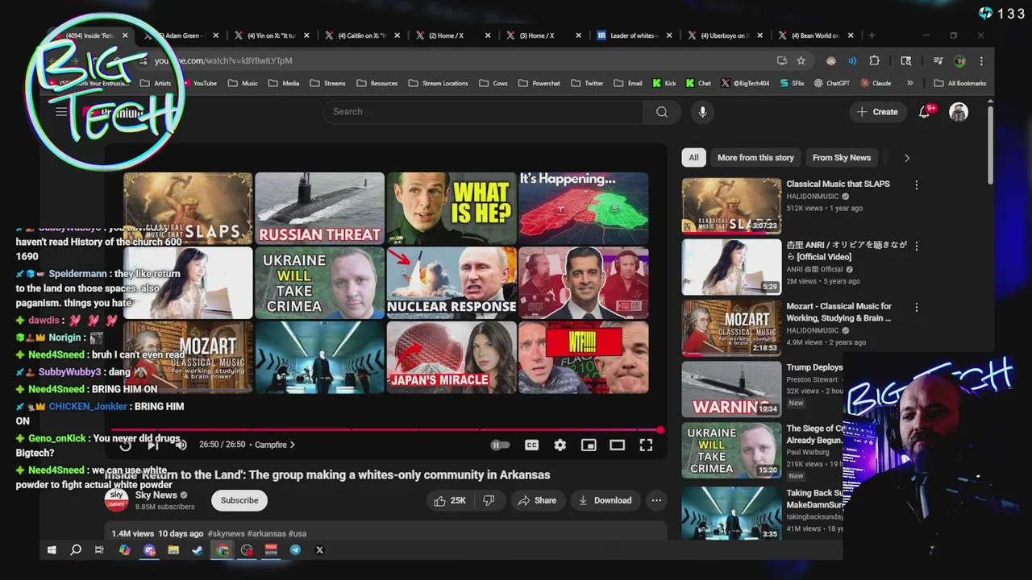The height and width of the screenshot is (580, 1032).
Task: Open the ANRI Official Video sidebar thumbnail
Action: pos(731,267)
